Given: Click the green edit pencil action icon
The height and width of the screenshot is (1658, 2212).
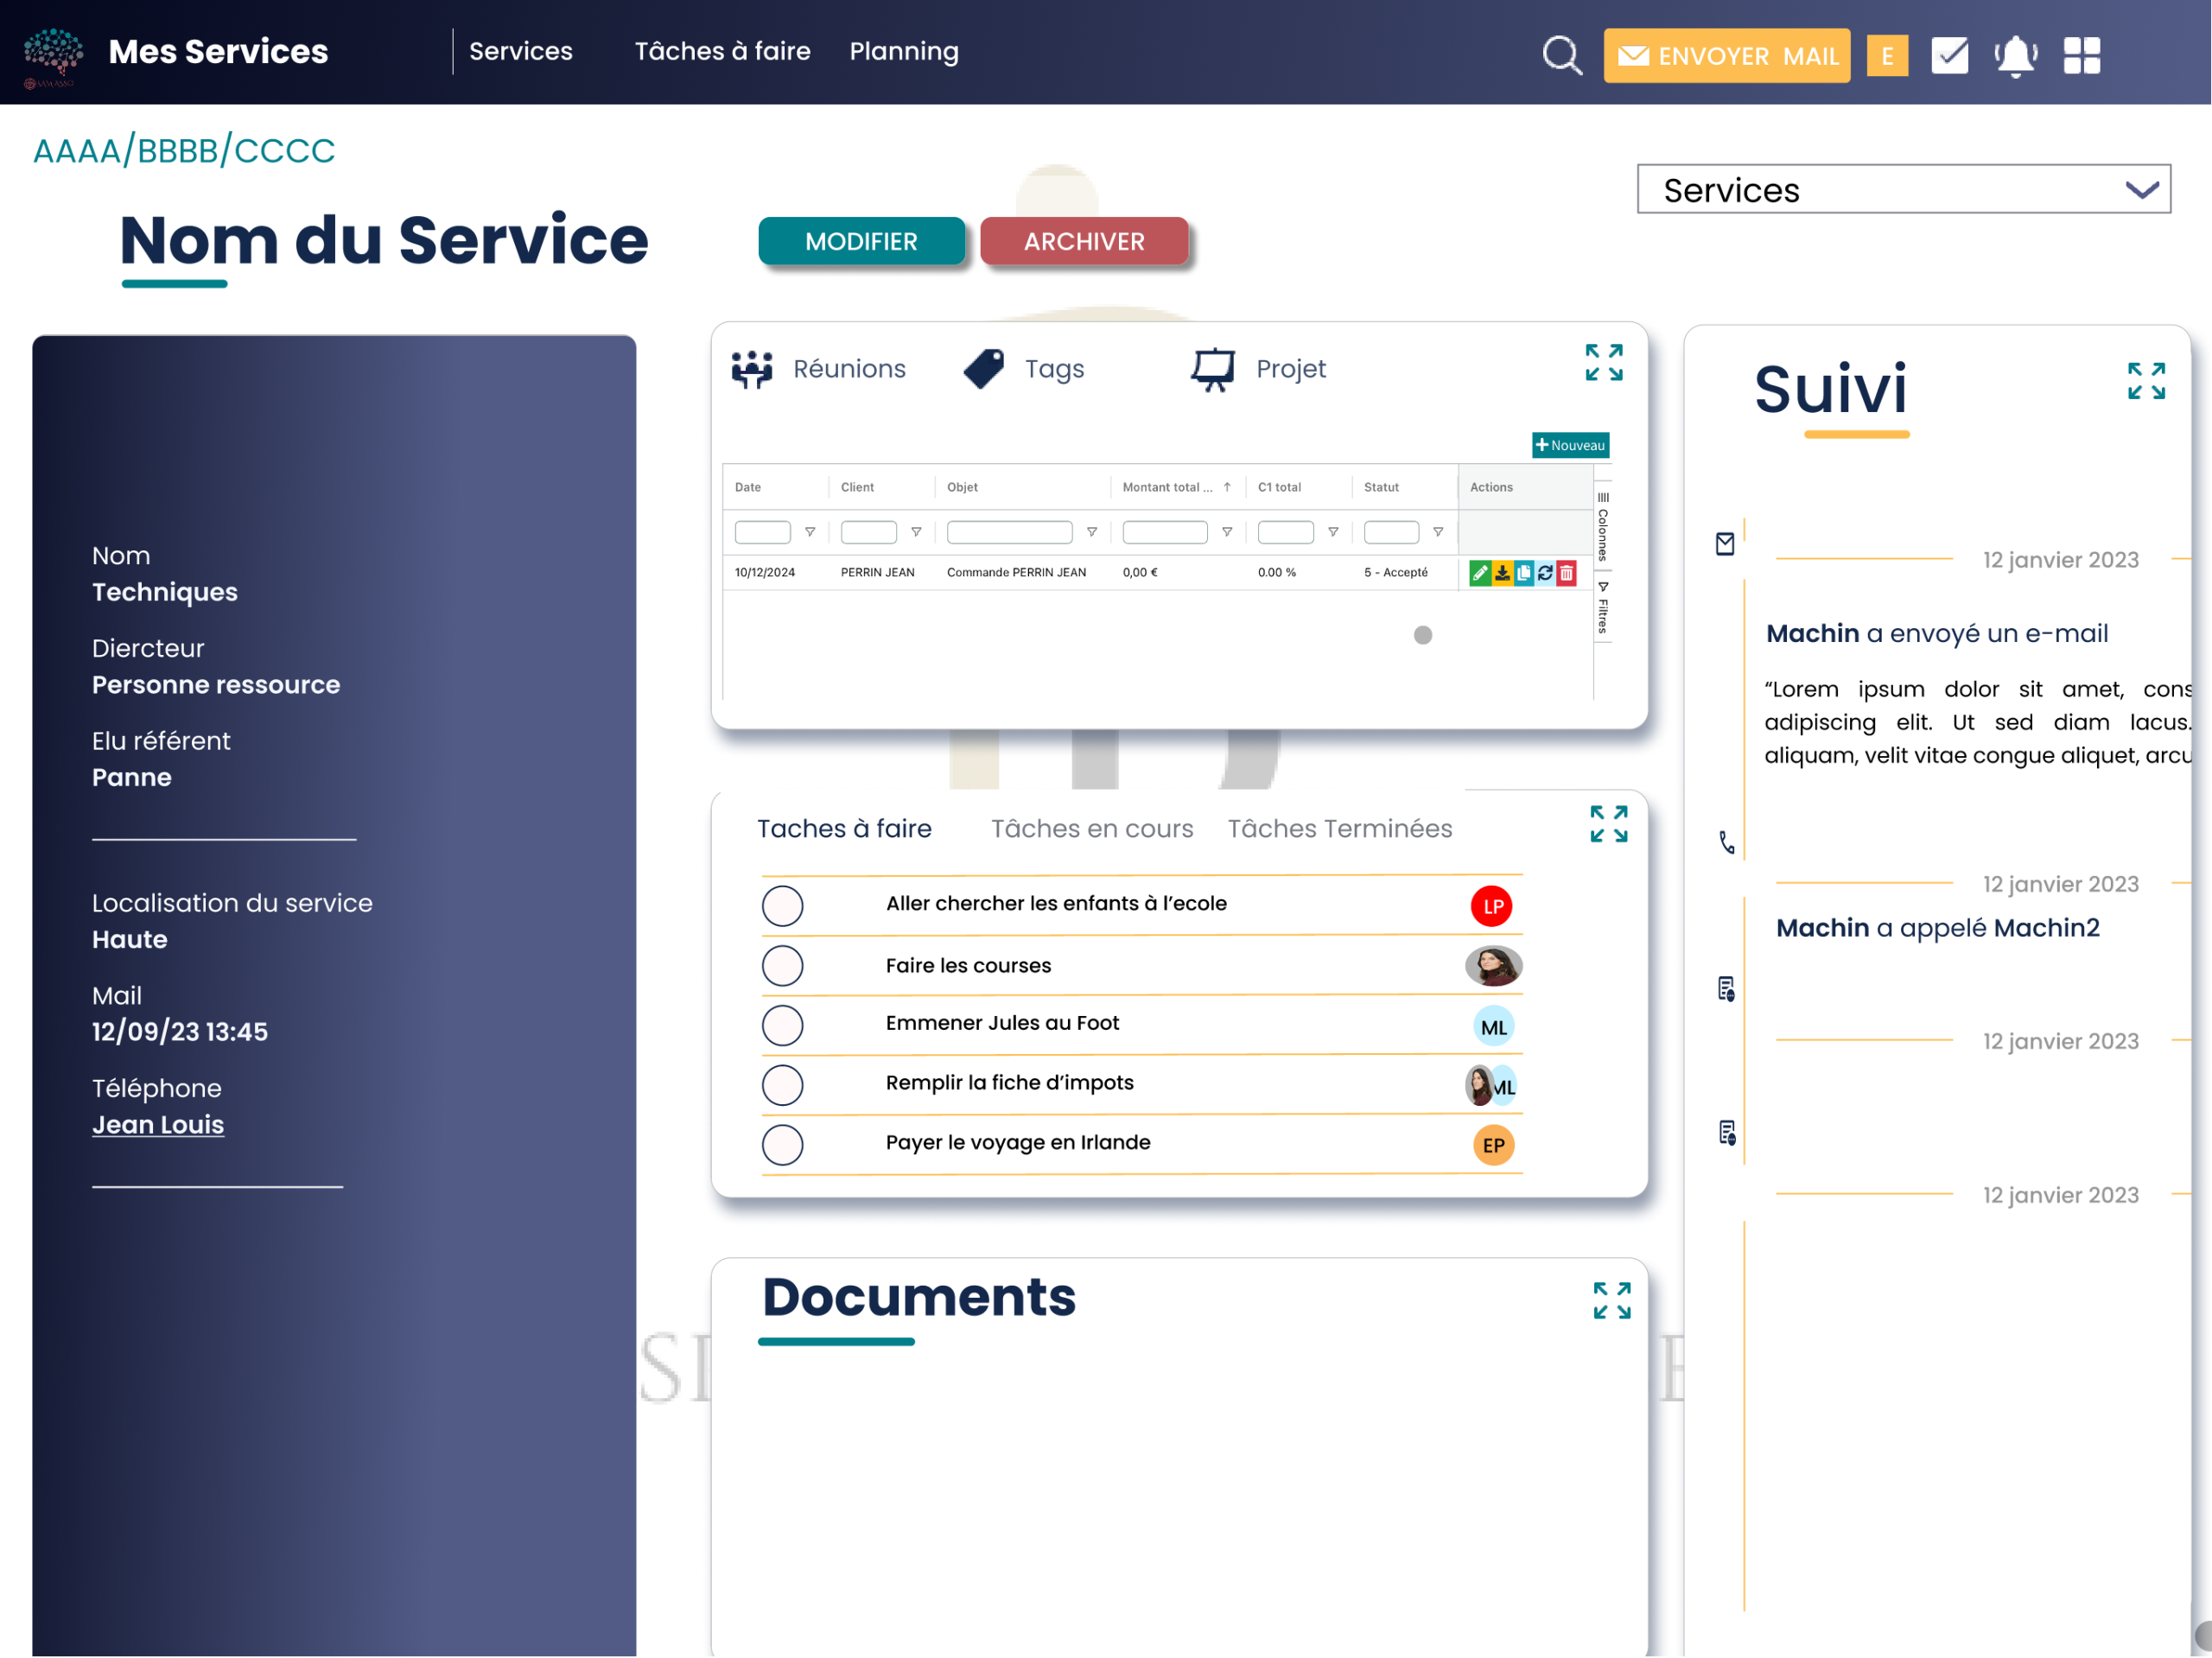Looking at the screenshot, I should tap(1480, 572).
